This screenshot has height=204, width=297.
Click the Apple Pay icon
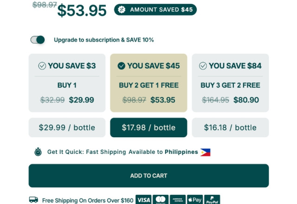click(194, 200)
